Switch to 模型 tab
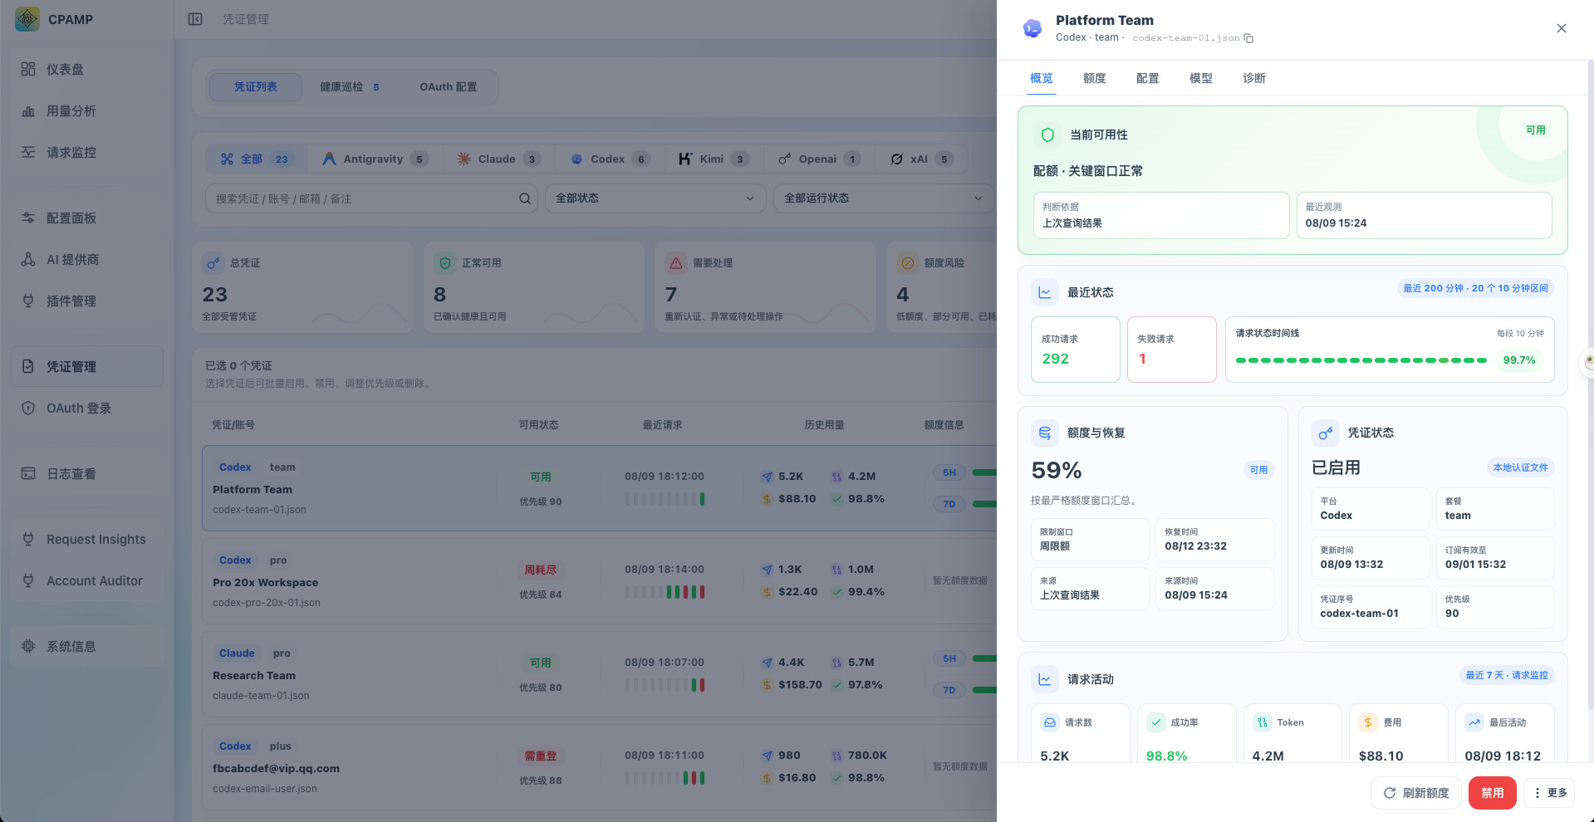Viewport: 1594px width, 822px height. [1200, 78]
